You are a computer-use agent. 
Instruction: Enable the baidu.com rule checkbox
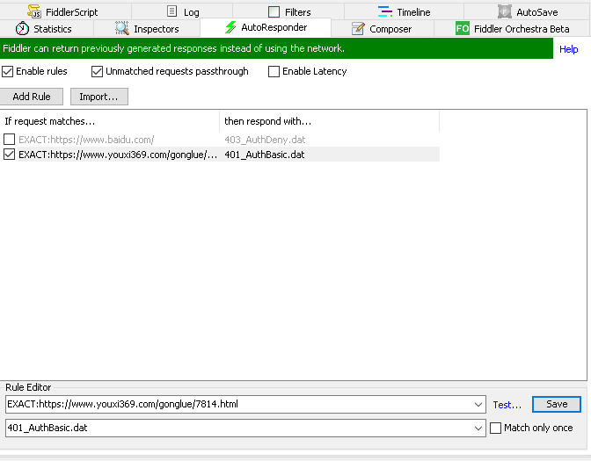pyautogui.click(x=9, y=140)
